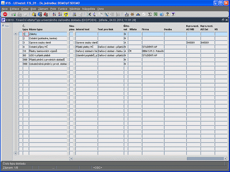The width and height of the screenshot is (230, 172).
Task: Sort ascending with the A-Z icon
Action: tap(54, 14)
